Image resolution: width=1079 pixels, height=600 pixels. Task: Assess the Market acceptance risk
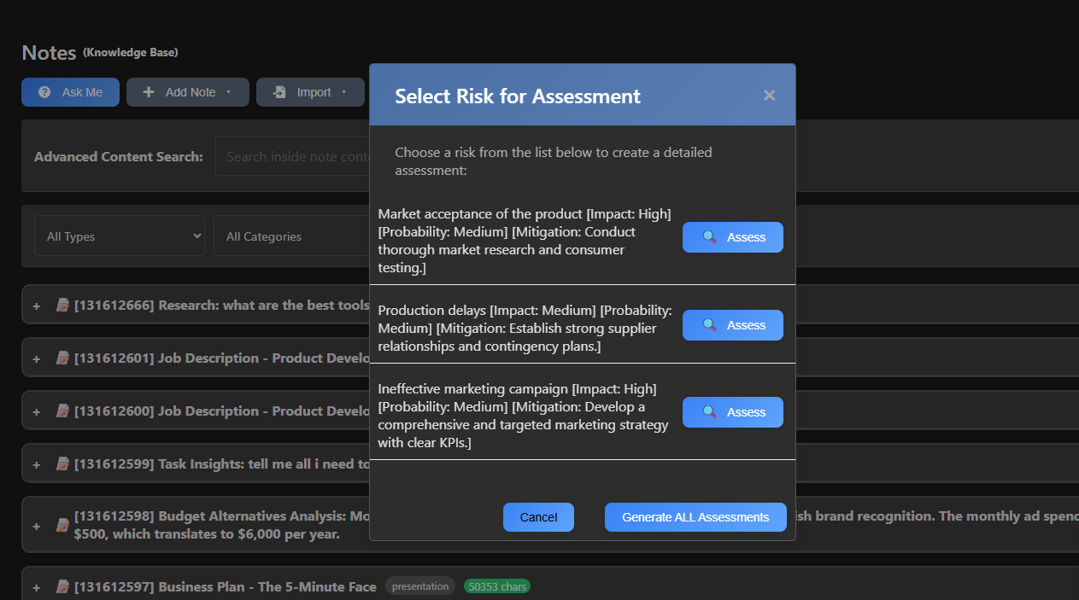click(x=732, y=237)
